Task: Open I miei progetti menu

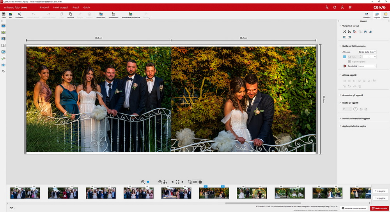Action: coord(60,7)
